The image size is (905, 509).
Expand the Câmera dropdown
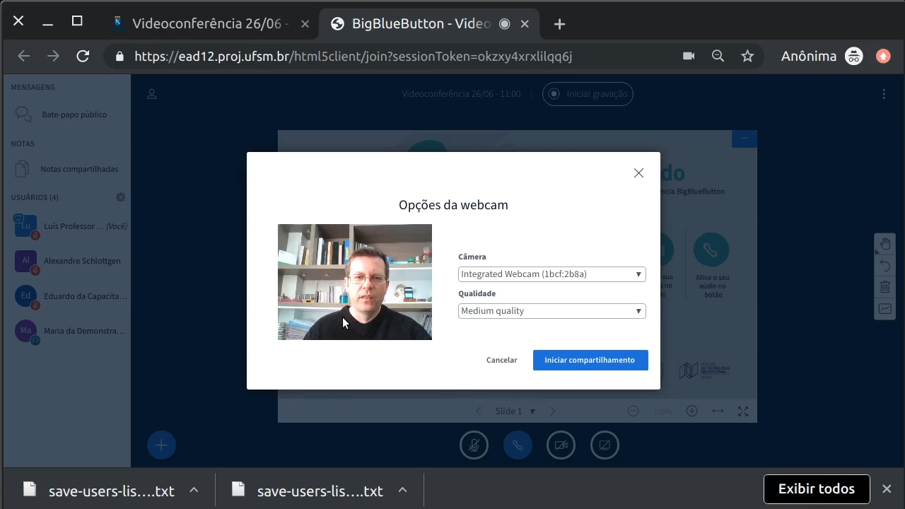coord(551,274)
